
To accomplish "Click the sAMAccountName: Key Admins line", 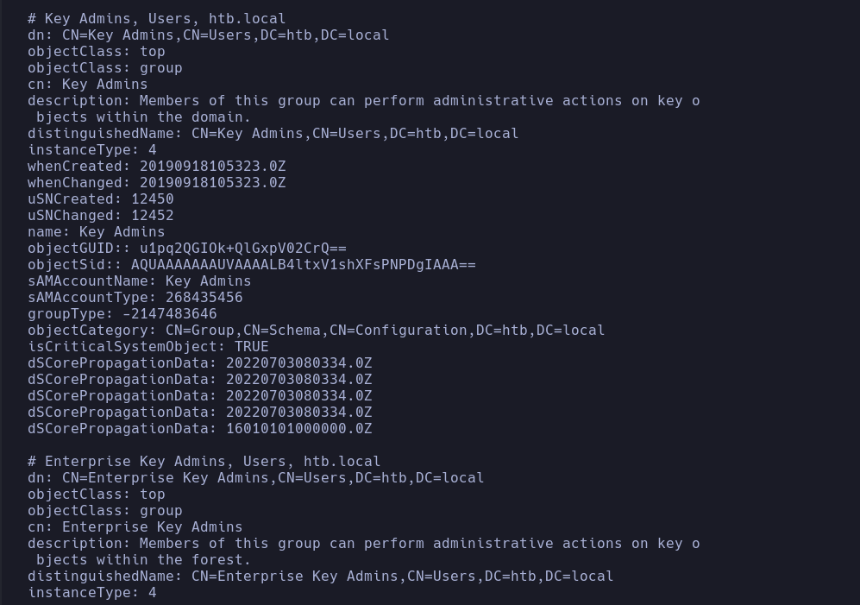I will pos(139,281).
